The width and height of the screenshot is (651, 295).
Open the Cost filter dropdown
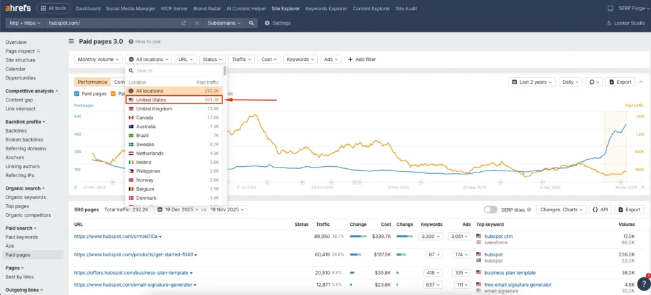pos(269,59)
